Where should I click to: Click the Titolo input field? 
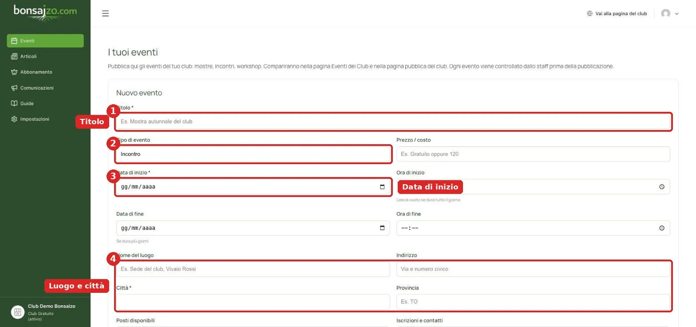pyautogui.click(x=393, y=122)
